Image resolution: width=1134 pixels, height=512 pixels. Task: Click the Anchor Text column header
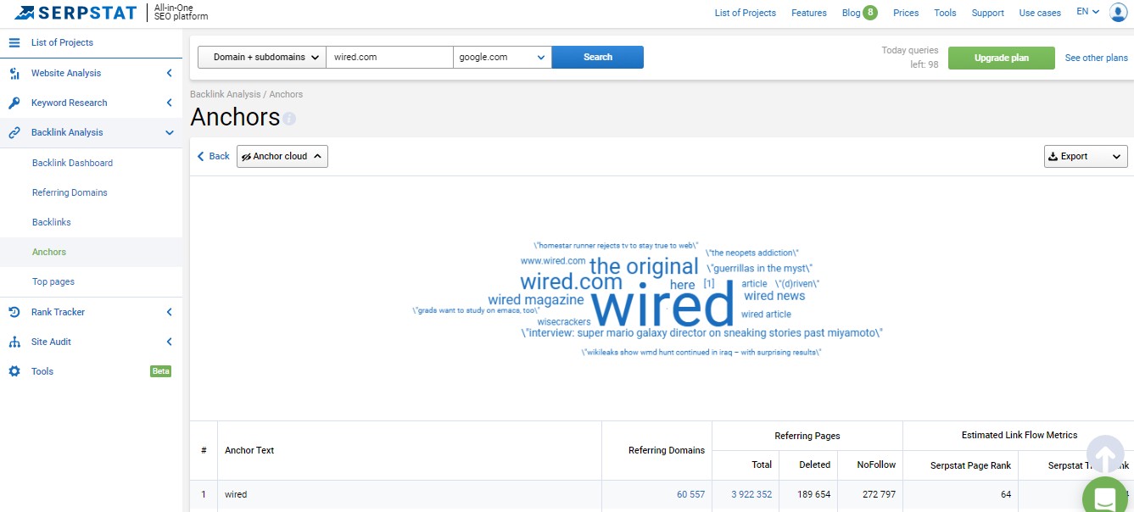[249, 450]
